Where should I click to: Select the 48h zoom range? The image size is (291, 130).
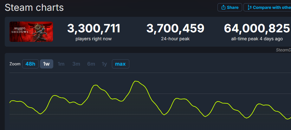pos(30,64)
